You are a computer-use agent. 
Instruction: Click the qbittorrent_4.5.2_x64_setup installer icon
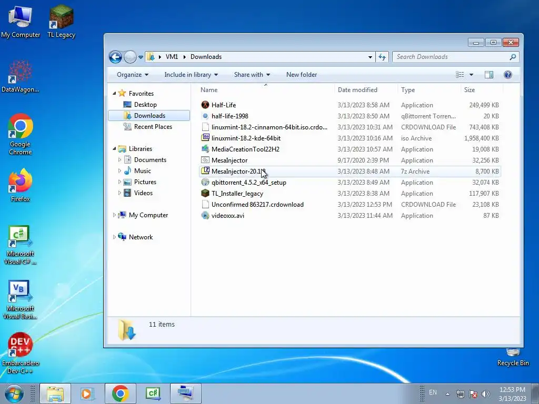point(205,182)
